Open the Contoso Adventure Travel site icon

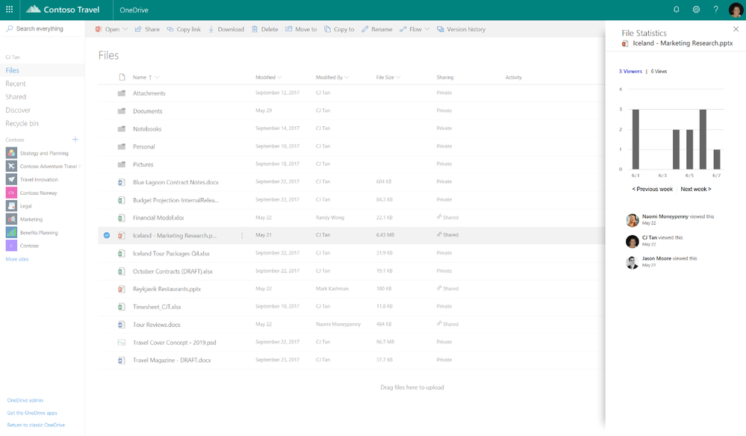[11, 166]
